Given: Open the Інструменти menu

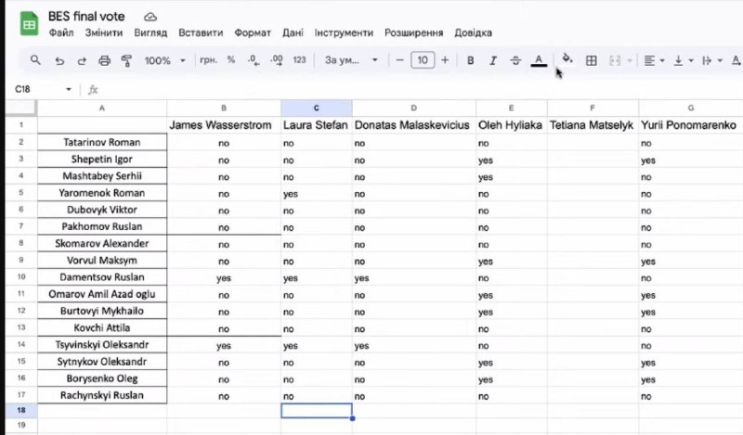Looking at the screenshot, I should [x=344, y=32].
